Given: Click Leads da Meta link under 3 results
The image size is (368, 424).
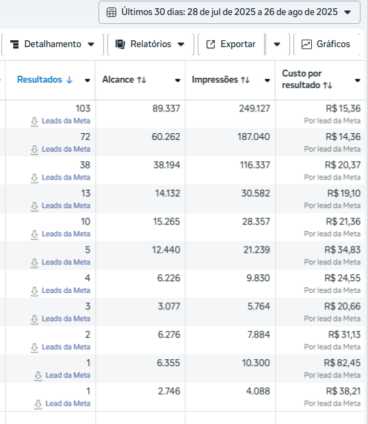Looking at the screenshot, I should [66, 319].
